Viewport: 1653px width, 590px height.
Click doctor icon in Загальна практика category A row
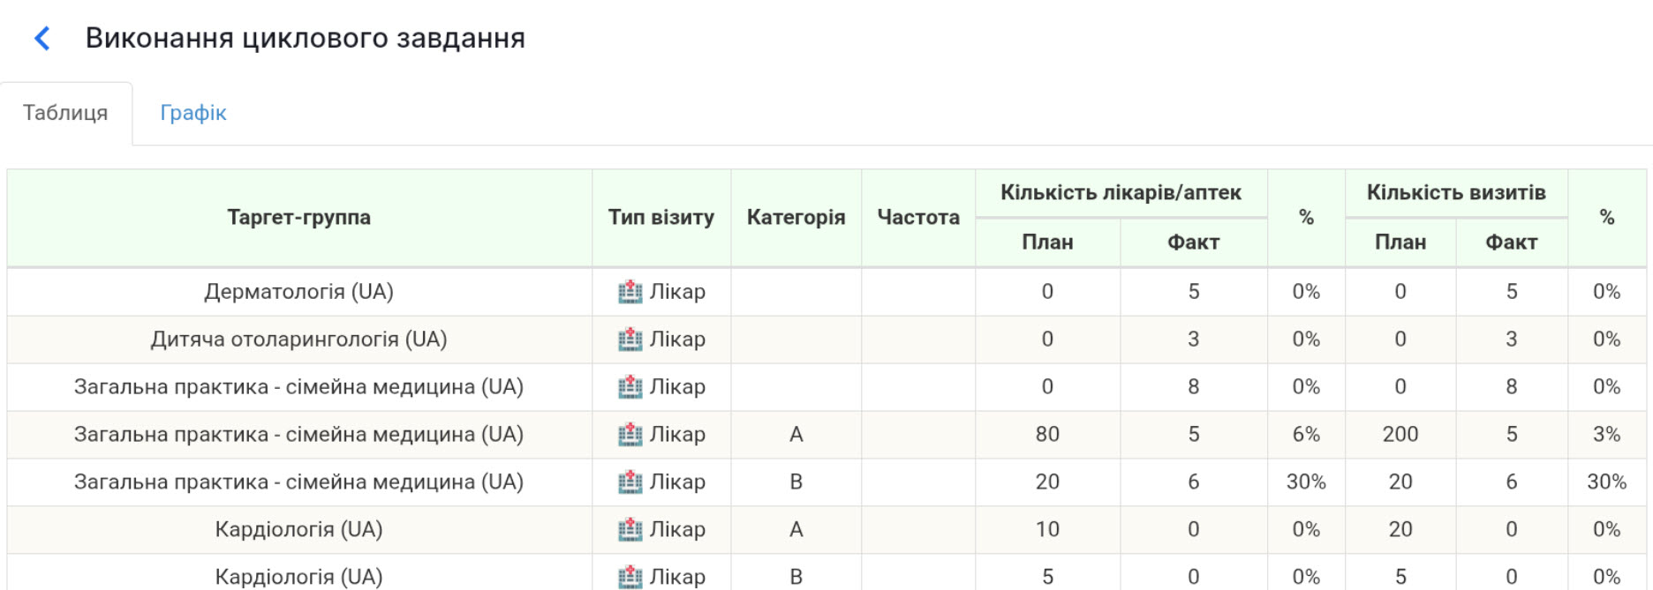[630, 435]
